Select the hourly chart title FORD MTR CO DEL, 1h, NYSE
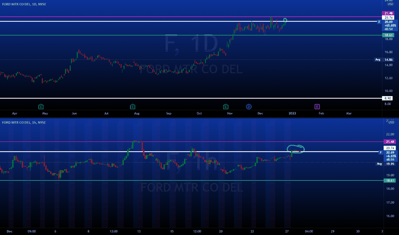Image resolution: width=399 pixels, height=235 pixels. (x=24, y=123)
